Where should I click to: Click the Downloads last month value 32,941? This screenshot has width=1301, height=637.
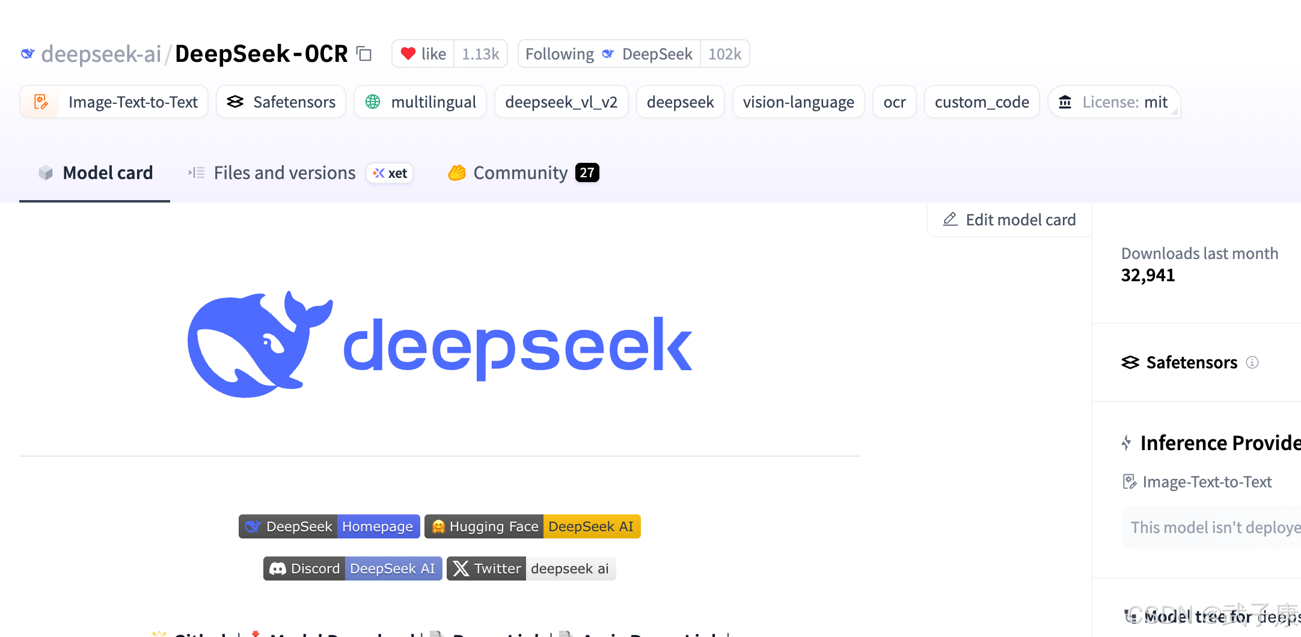(1148, 275)
